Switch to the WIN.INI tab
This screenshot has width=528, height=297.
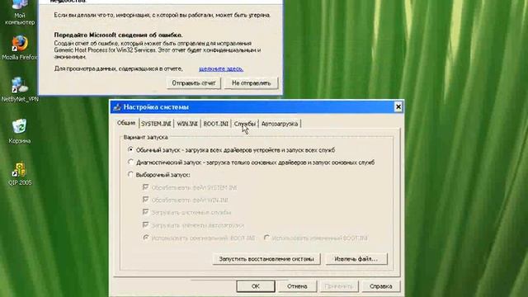pyautogui.click(x=187, y=124)
